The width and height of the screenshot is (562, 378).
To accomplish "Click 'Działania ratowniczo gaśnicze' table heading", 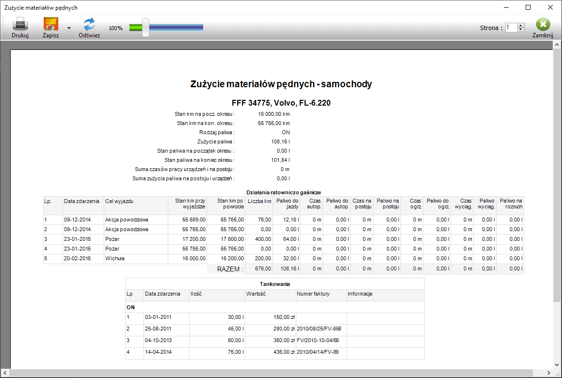I will pos(284,192).
